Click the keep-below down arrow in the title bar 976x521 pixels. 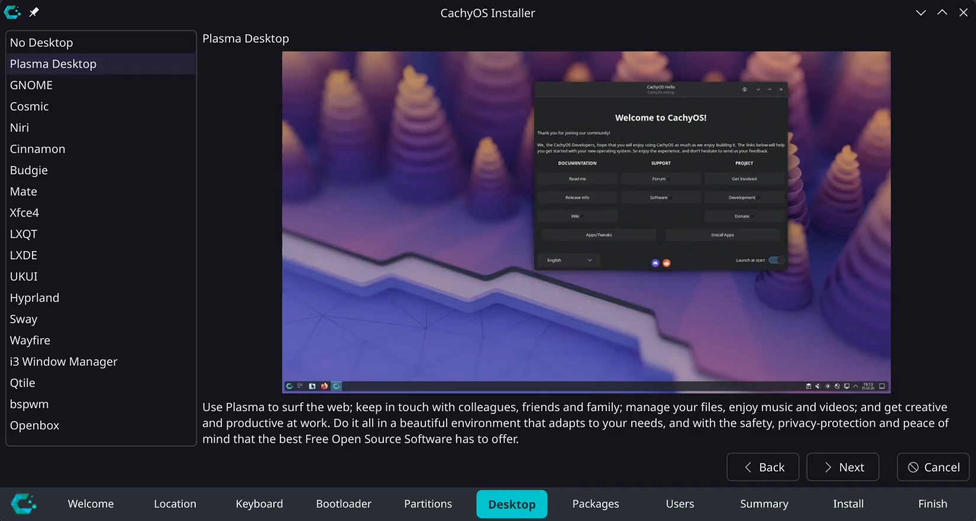[921, 12]
